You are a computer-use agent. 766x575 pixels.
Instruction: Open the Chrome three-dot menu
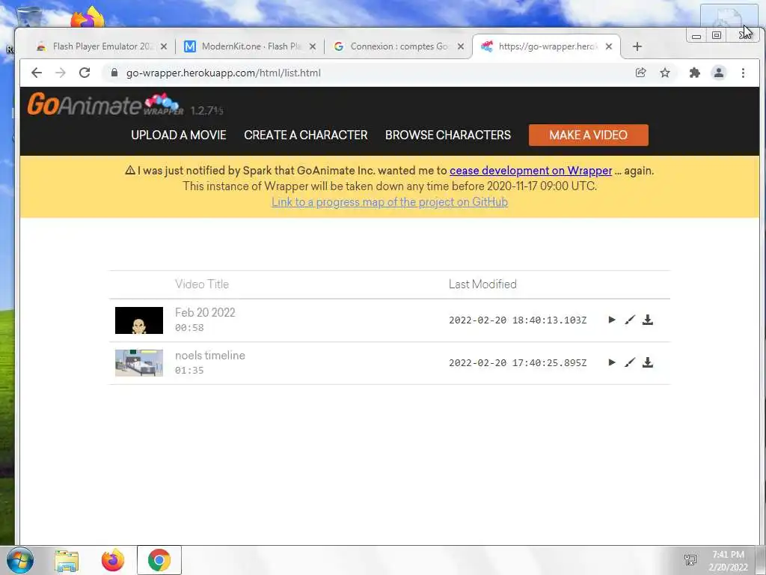click(743, 73)
